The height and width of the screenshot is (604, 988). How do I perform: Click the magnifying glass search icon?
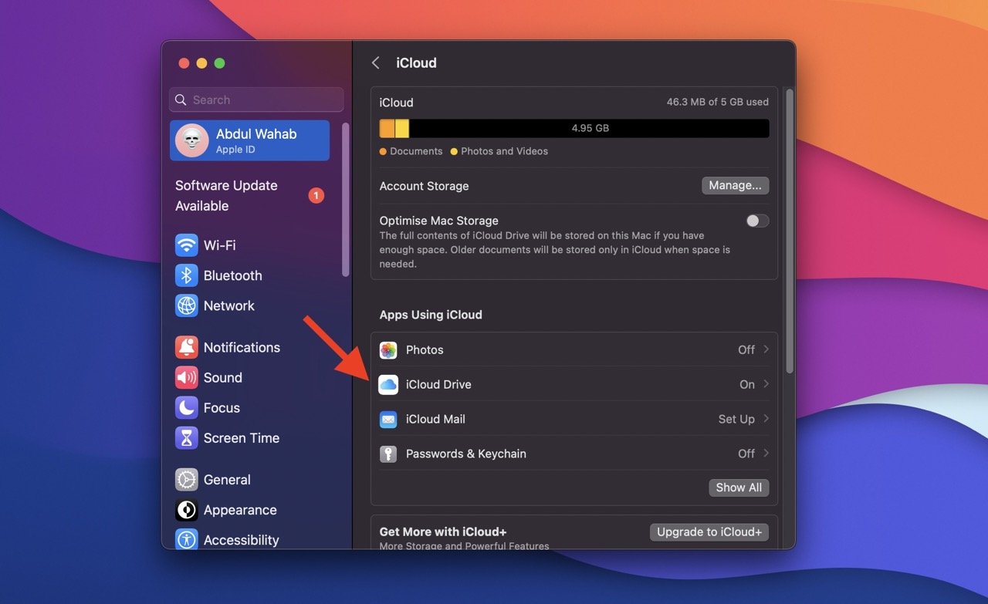tap(181, 100)
